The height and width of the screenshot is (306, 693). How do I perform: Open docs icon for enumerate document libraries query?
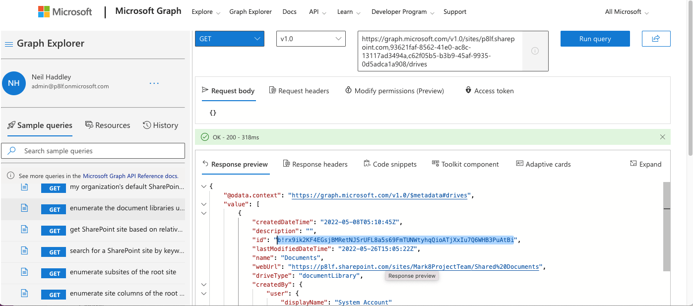pos(24,208)
